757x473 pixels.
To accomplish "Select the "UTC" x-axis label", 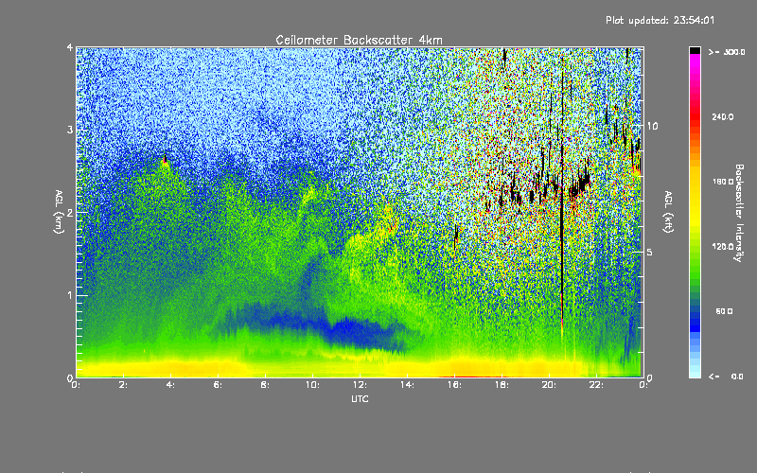I will (x=360, y=398).
